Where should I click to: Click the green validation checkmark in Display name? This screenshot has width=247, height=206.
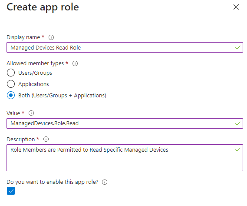[x=238, y=47]
